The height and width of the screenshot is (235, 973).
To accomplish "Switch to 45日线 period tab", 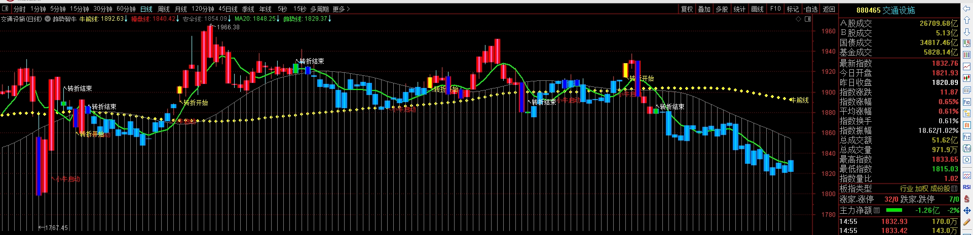I will point(228,9).
